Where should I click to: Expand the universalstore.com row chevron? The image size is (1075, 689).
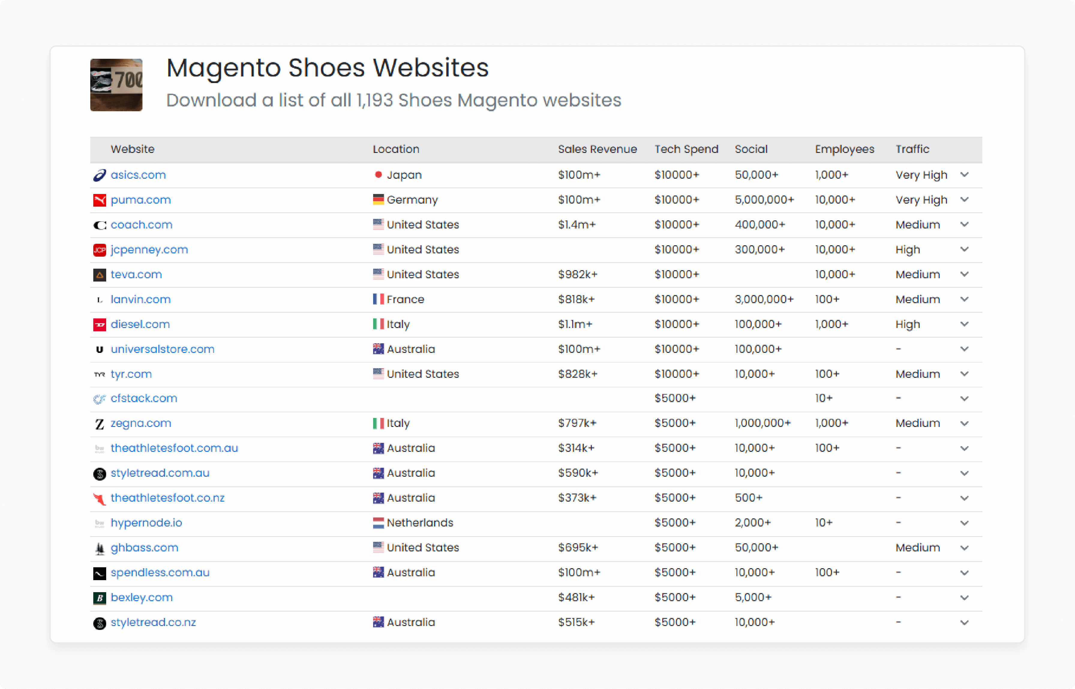(x=964, y=348)
